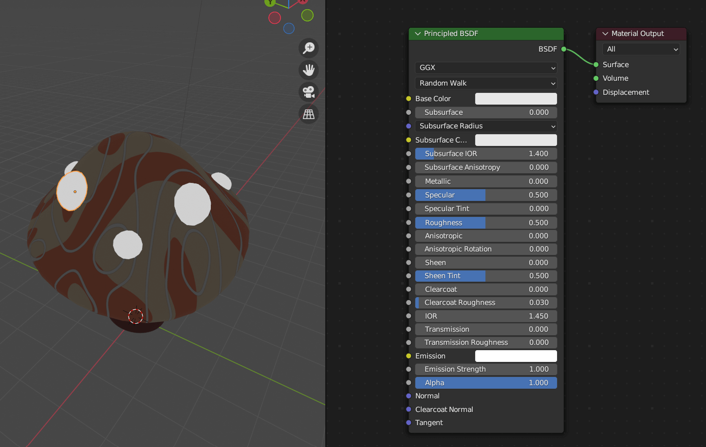The width and height of the screenshot is (706, 447).
Task: Click the Transmission value slider
Action: [486, 329]
